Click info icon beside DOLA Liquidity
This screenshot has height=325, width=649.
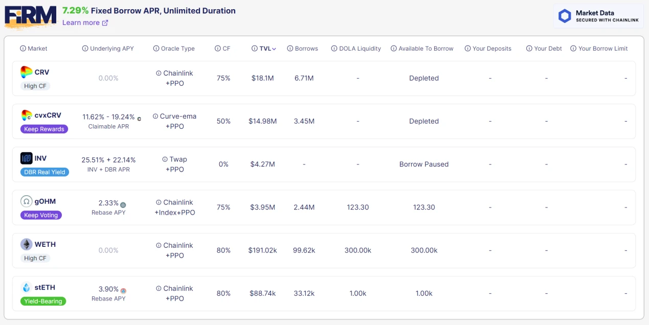[x=334, y=49]
